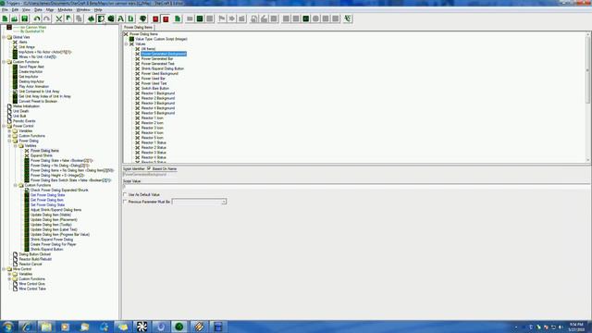
Task: Click the Windows Start button
Action: point(8,327)
